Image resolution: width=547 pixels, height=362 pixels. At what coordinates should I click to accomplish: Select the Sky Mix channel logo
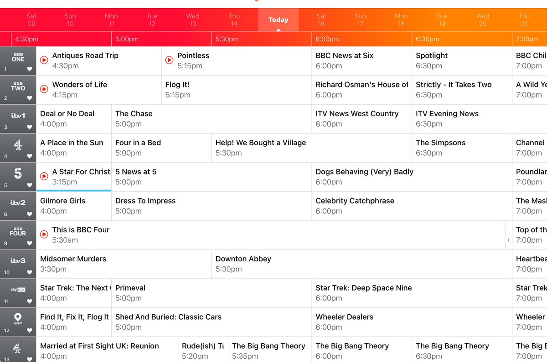pyautogui.click(x=18, y=290)
